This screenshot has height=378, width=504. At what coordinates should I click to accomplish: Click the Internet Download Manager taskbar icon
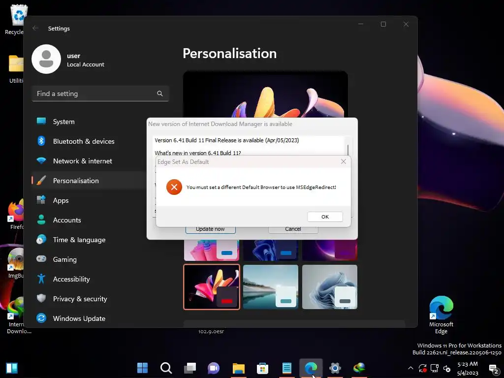point(359,368)
